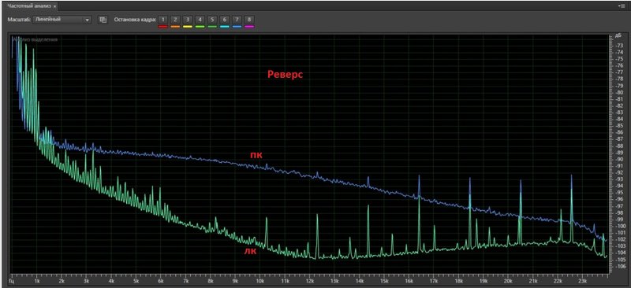The width and height of the screenshot is (631, 288).
Task: Close the Частотный анализ tab
Action: (55, 6)
